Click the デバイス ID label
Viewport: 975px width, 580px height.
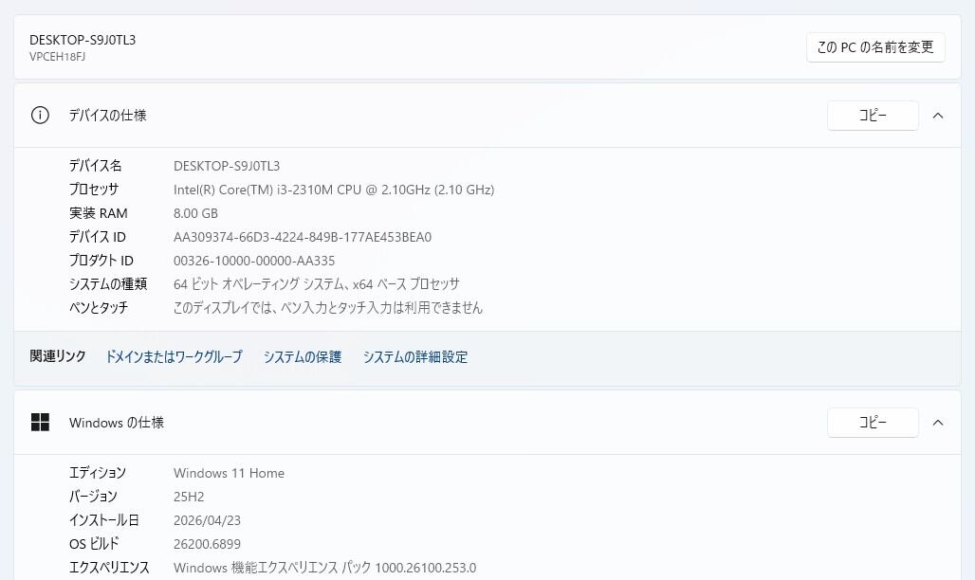click(97, 237)
